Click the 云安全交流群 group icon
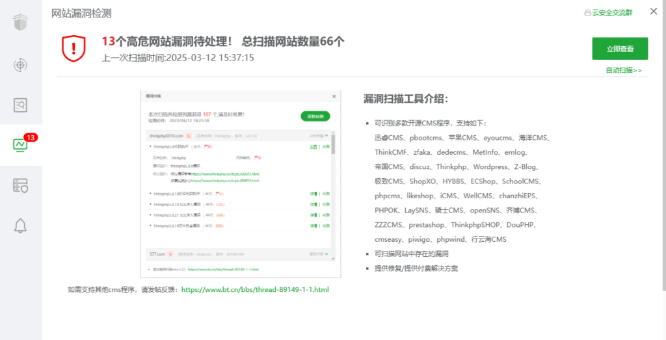This screenshot has width=666, height=340. pos(587,13)
